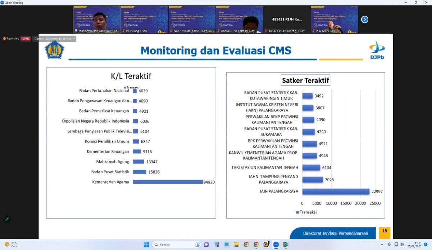Image resolution: width=432 pixels, height=250 pixels.
Task: Click the Recording label
Action: (x=13, y=38)
